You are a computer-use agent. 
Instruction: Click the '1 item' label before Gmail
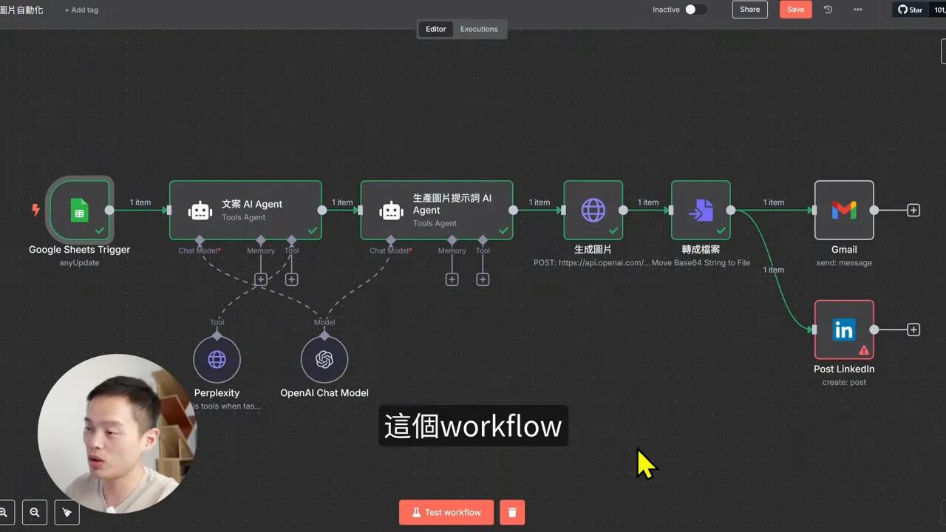pos(774,202)
